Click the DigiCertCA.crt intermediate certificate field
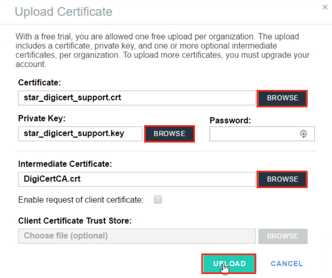 pyautogui.click(x=137, y=179)
